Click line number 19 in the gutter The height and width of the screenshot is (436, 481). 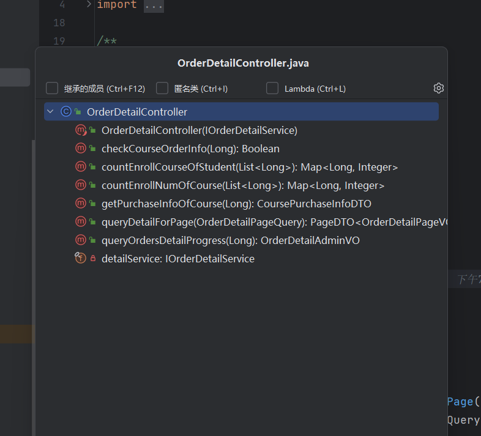pyautogui.click(x=59, y=41)
